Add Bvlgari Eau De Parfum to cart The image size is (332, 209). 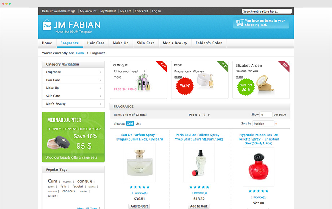click(x=139, y=206)
